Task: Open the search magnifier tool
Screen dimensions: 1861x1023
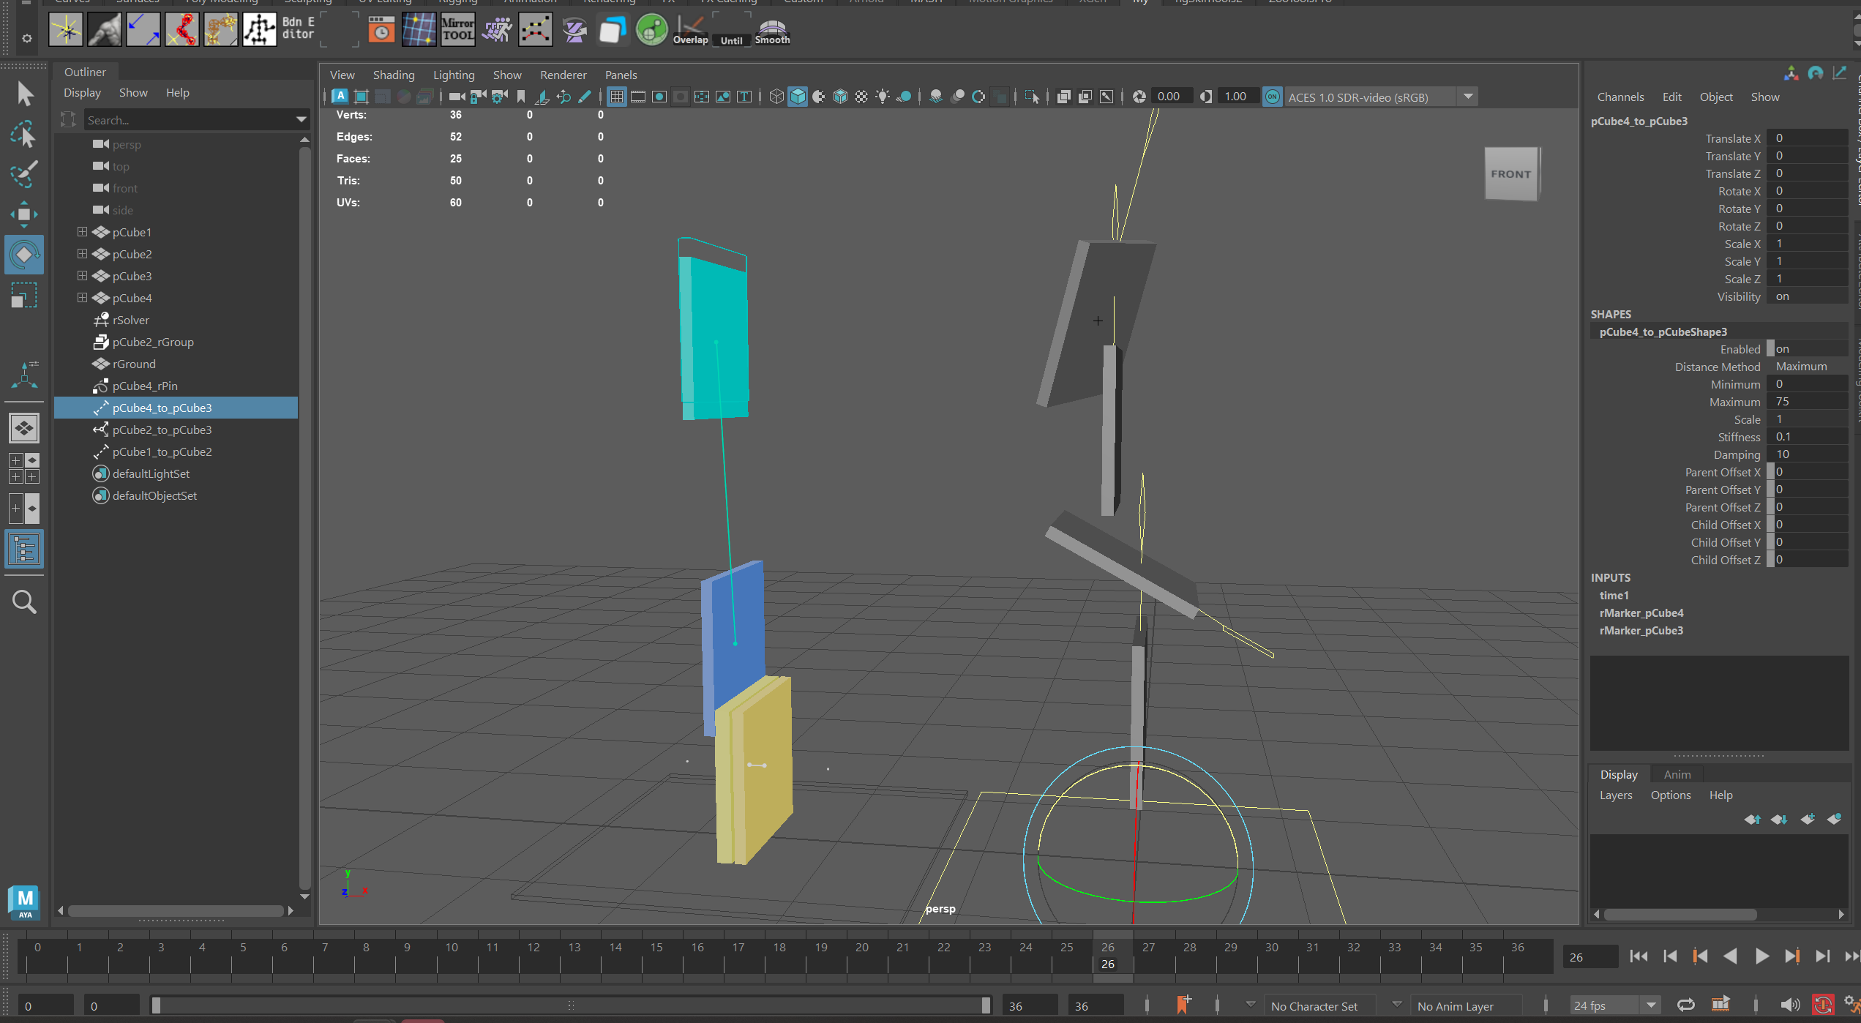Action: (24, 602)
